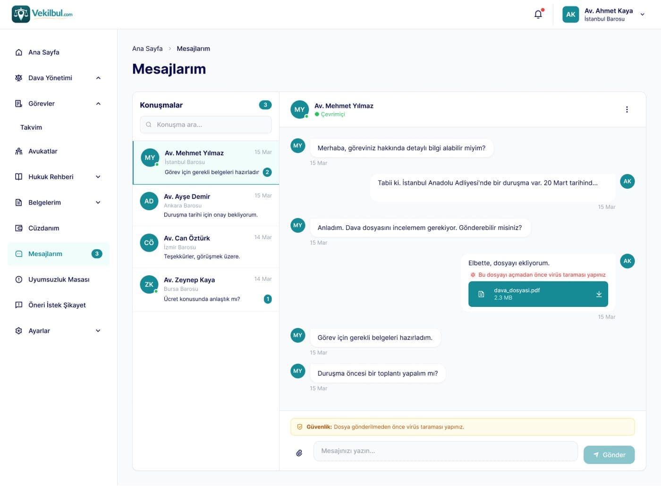
Task: Expand the Hukuk Rehberi section
Action: (x=98, y=177)
